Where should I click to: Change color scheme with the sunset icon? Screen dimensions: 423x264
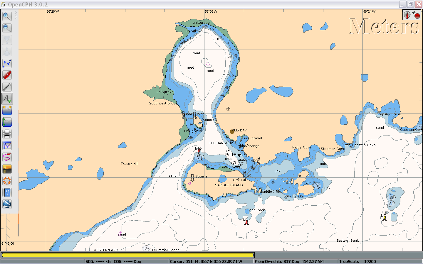7,169
